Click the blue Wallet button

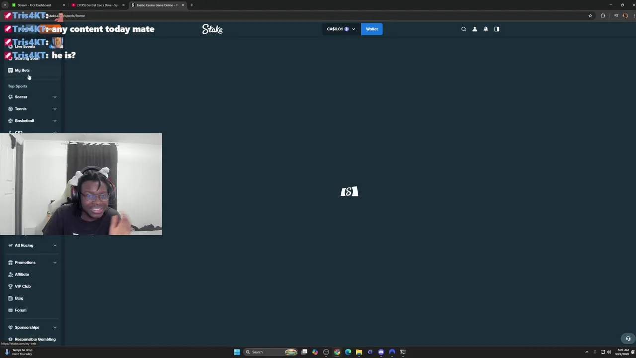[x=372, y=29]
